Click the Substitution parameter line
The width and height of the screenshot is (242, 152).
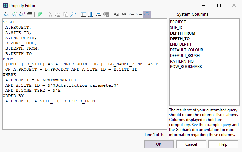[x=62, y=85]
